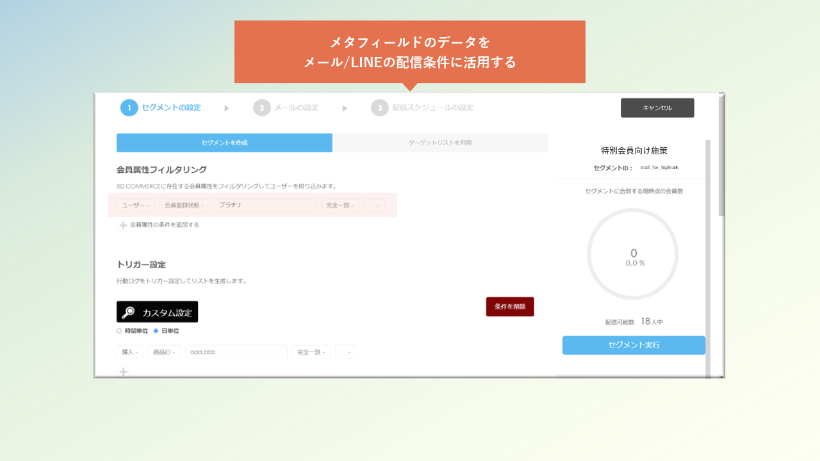Switch to セグメントを作成 tab
This screenshot has width=820, height=461.
pyautogui.click(x=224, y=143)
